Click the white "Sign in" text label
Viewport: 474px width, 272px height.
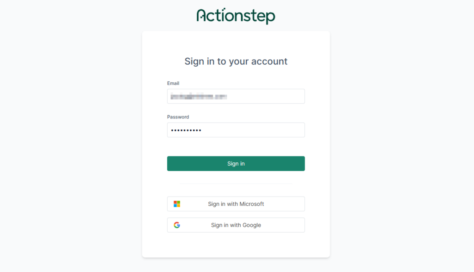point(236,164)
